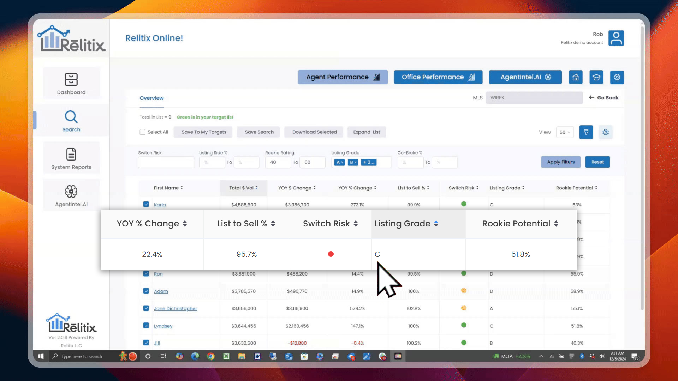The width and height of the screenshot is (678, 381).
Task: Open the notification center icon
Action: [x=635, y=357]
